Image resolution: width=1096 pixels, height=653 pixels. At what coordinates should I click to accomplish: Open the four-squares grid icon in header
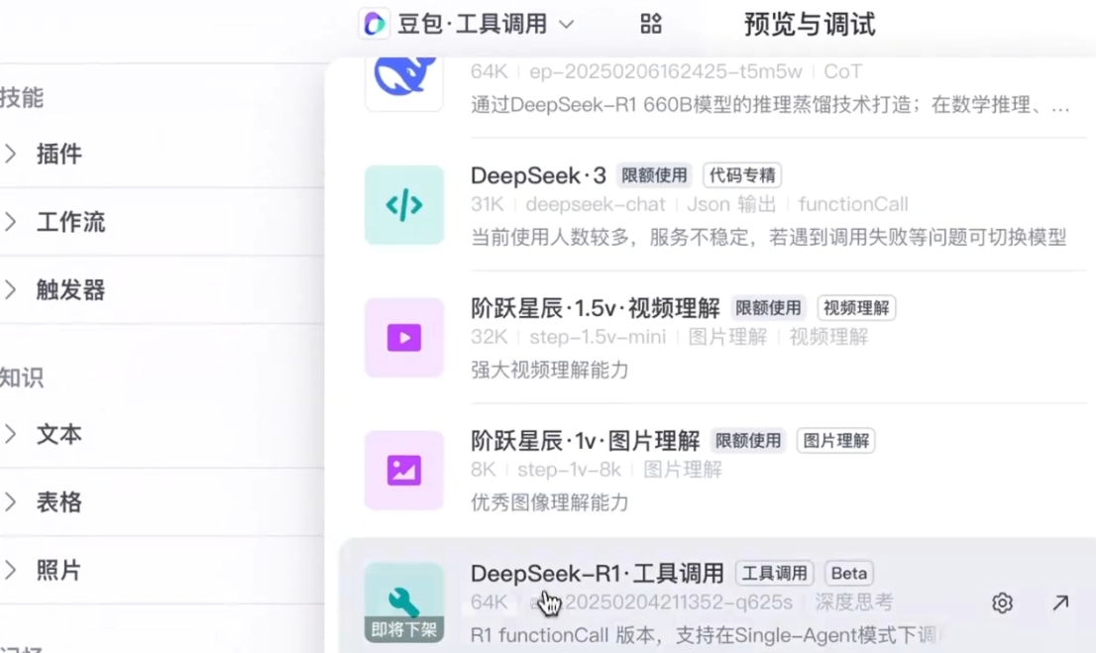[651, 24]
